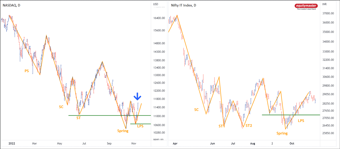
Task: Click the ST label on NASDAQ chart
Action: 78,118
